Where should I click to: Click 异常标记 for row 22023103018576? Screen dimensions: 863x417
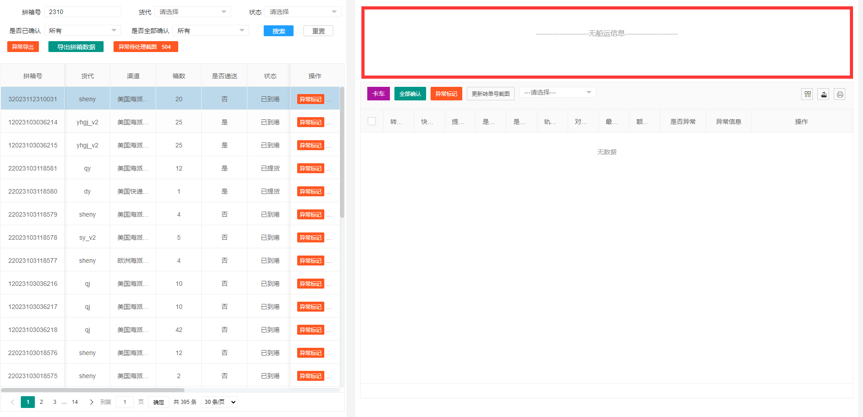point(311,353)
